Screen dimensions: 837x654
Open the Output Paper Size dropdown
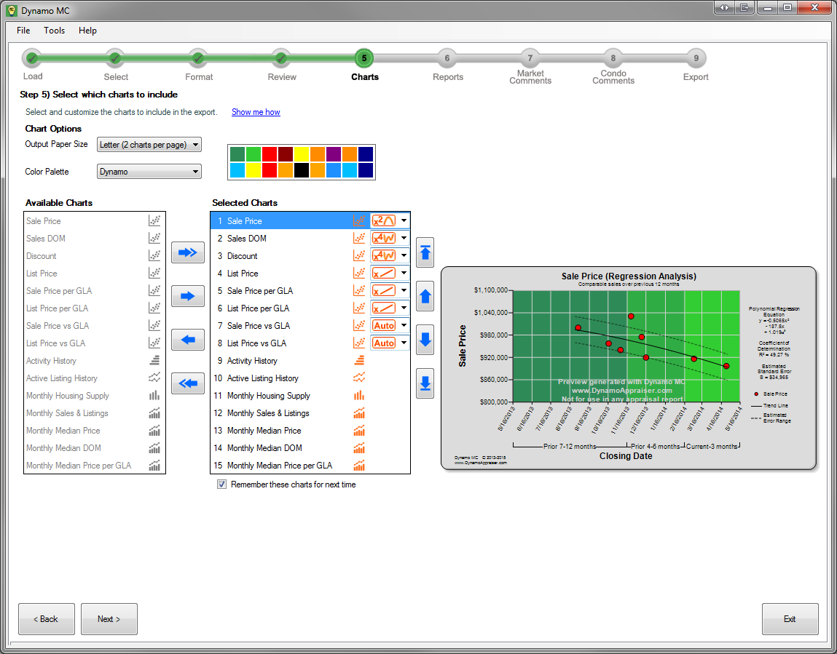point(149,145)
